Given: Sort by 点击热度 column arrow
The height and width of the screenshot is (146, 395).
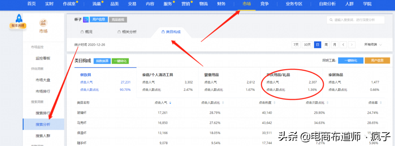Looking at the screenshot, I should 274,102.
